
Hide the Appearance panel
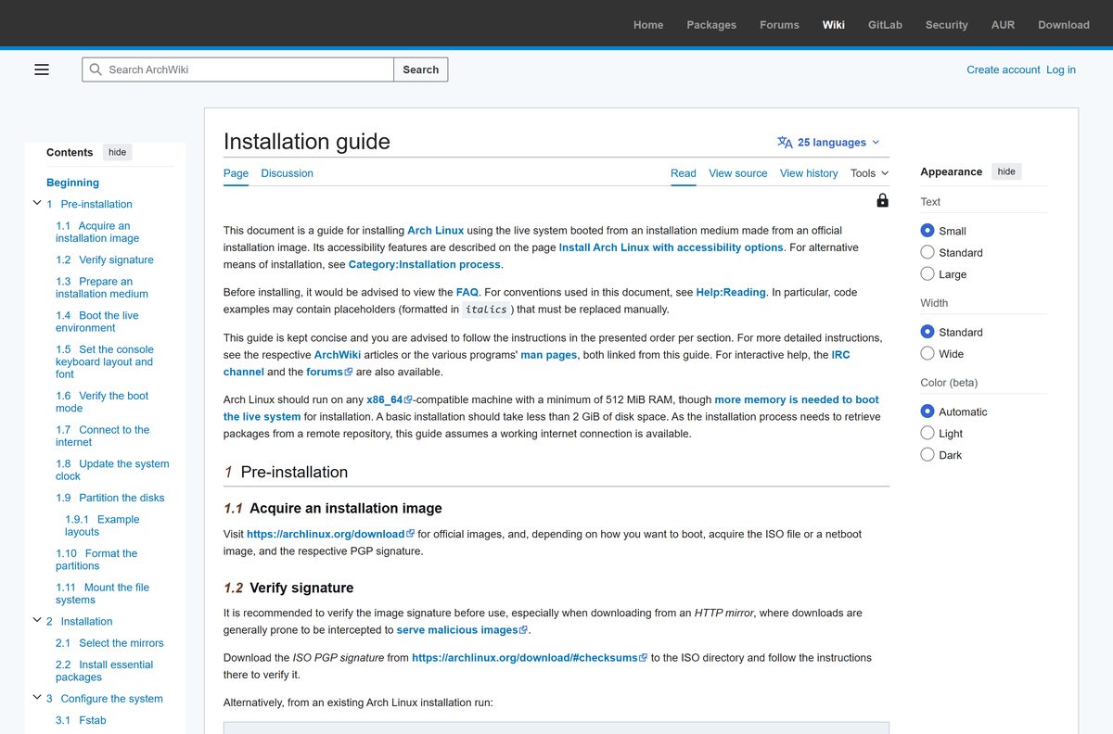point(1006,171)
